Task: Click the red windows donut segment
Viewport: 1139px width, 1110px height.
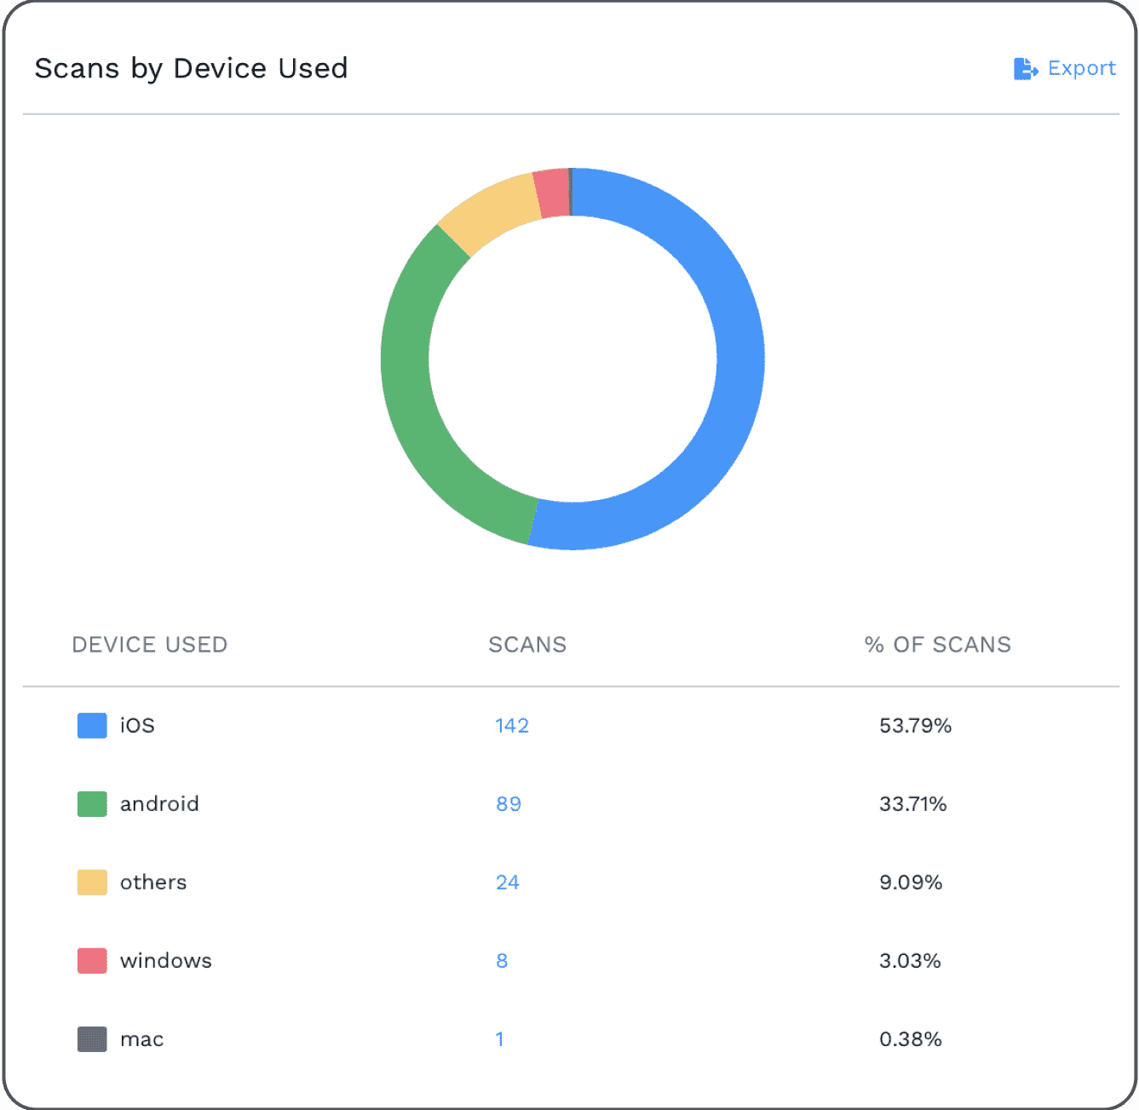Action: click(x=552, y=193)
